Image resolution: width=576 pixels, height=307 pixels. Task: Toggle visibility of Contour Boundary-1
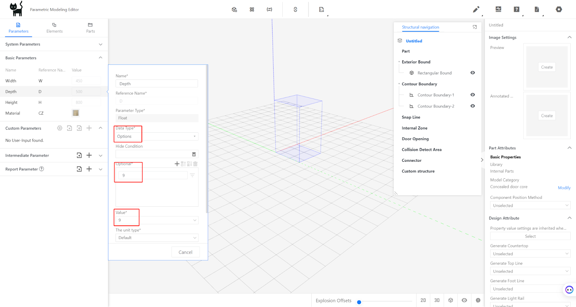pos(472,95)
